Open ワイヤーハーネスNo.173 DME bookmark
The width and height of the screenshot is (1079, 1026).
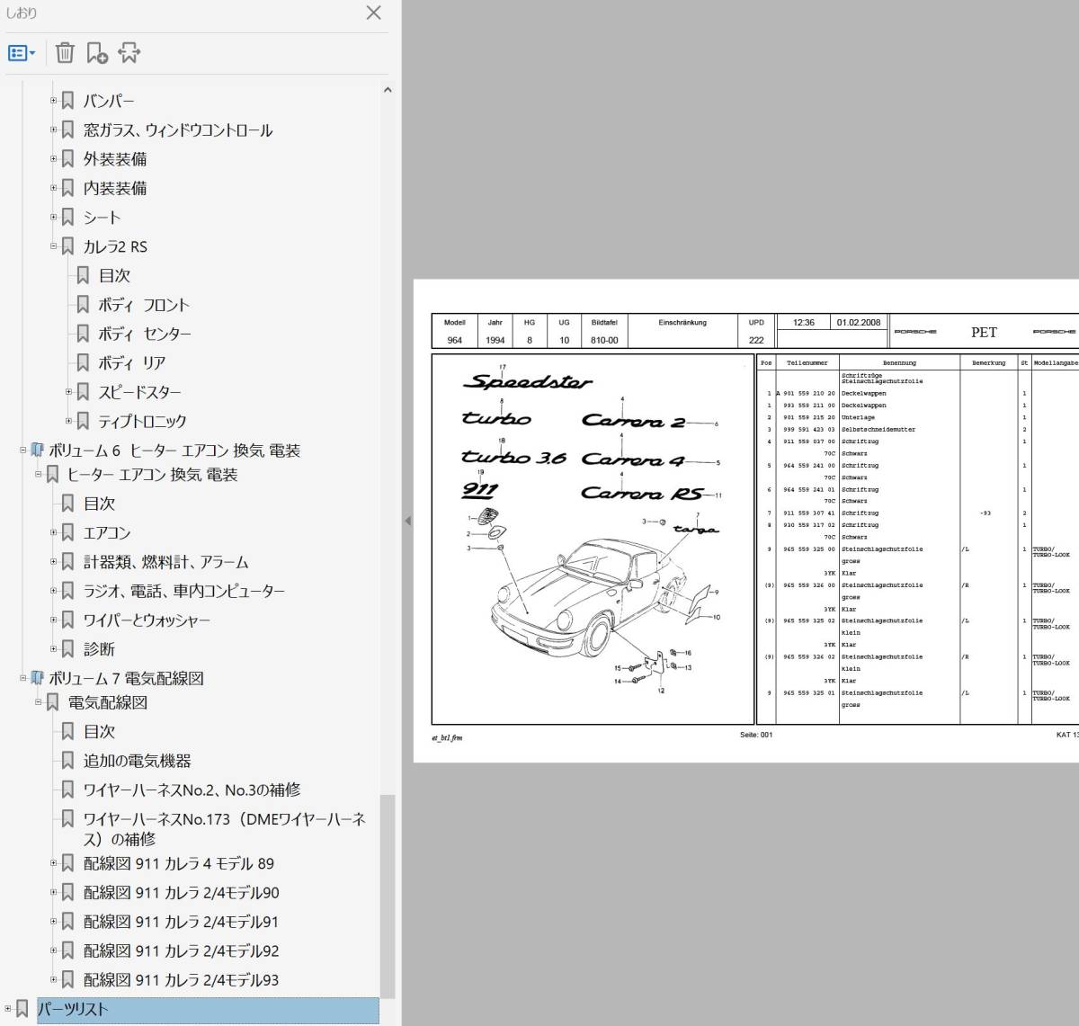tap(225, 829)
